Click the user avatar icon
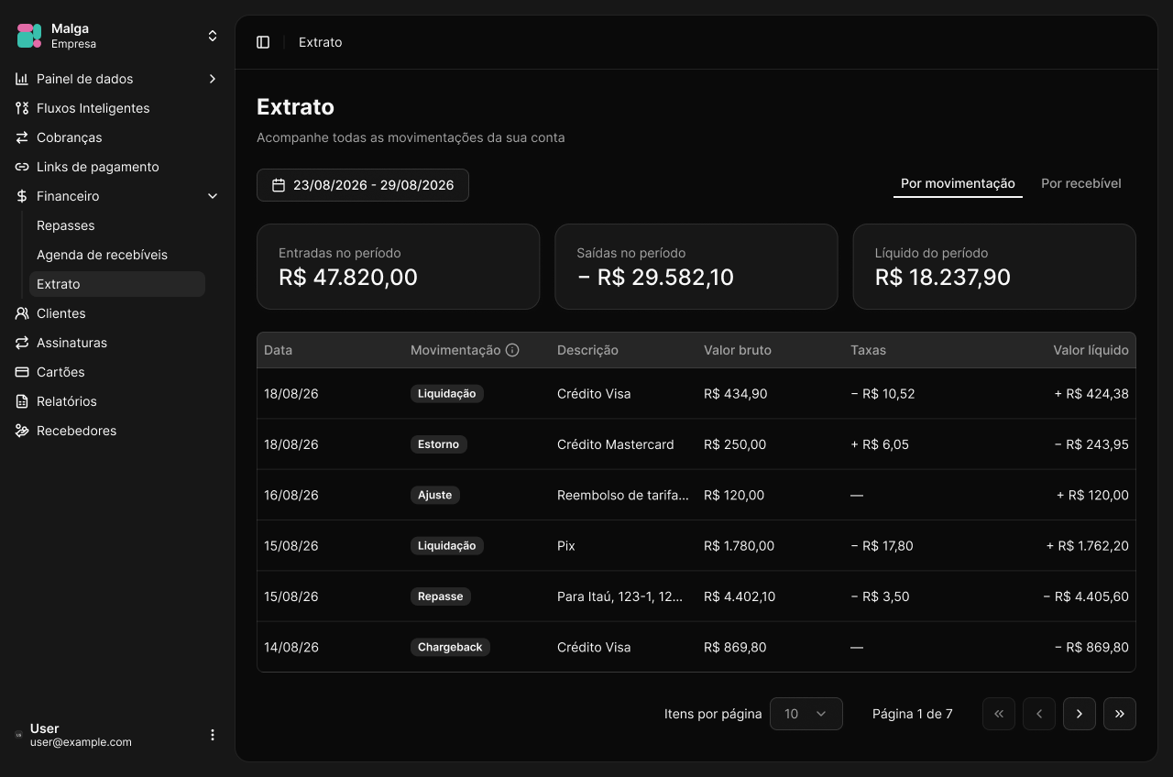 pos(19,735)
